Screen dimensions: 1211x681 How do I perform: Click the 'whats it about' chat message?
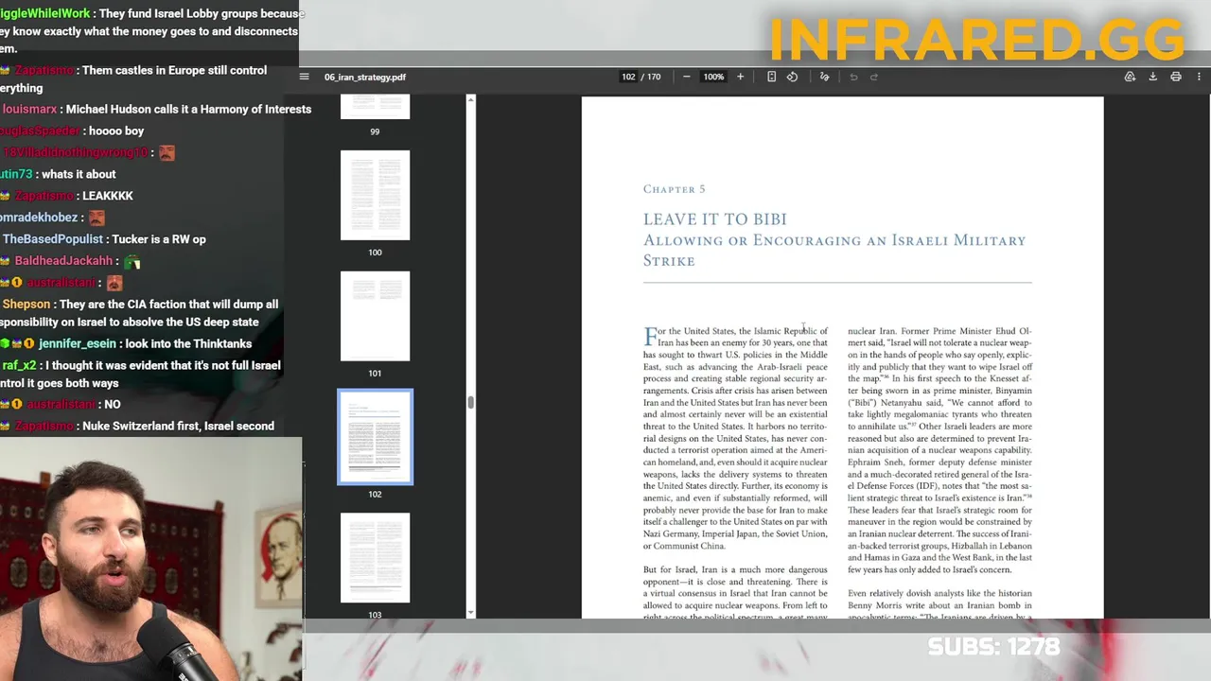pos(79,174)
